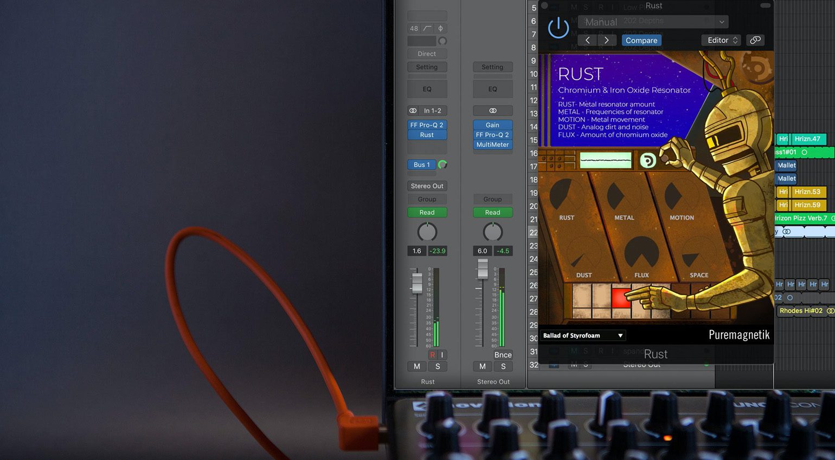
Task: Click the 1.6 fader value field
Action: 416,251
